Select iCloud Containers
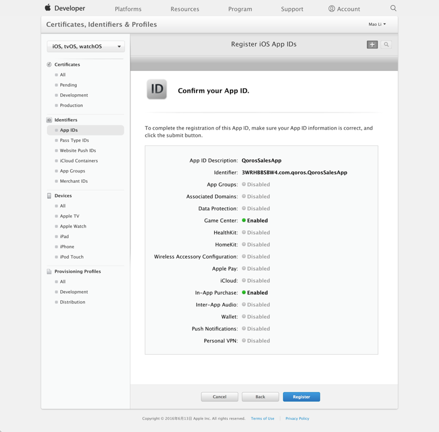 pos(78,161)
